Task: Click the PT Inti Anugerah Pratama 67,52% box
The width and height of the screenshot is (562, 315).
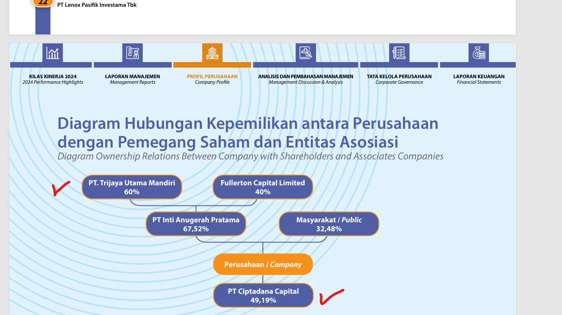Action: click(196, 224)
